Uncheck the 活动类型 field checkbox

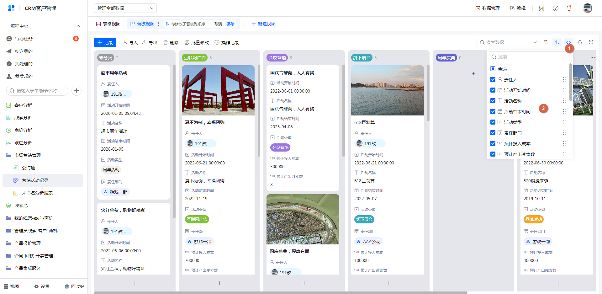coord(493,122)
